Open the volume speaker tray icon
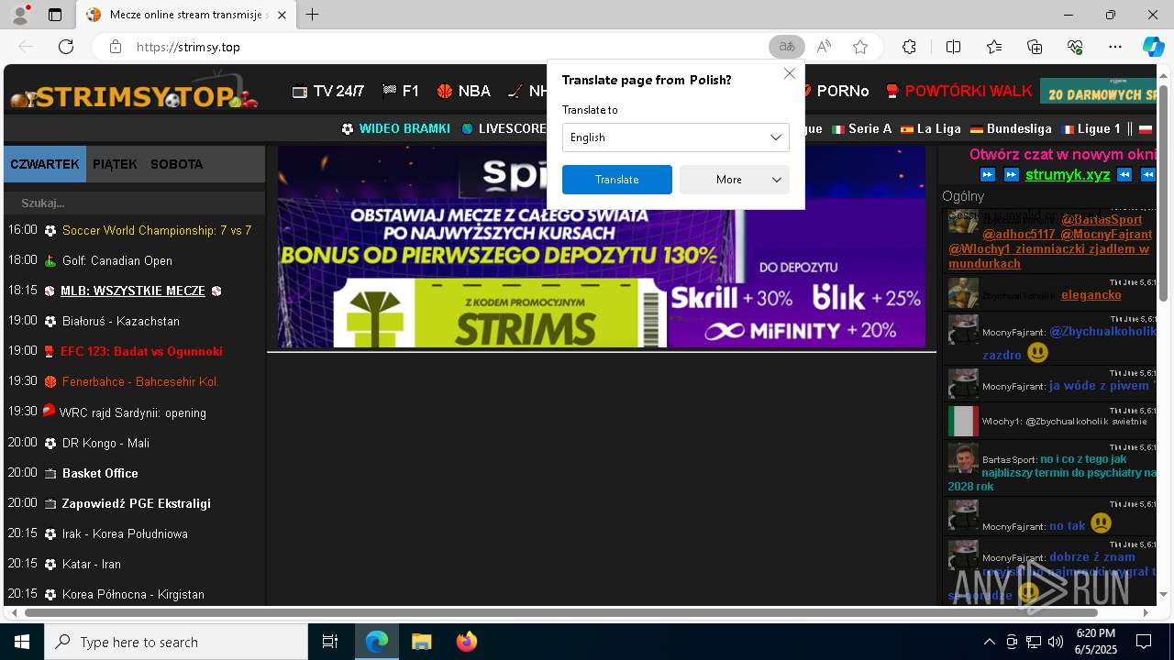 (x=1056, y=642)
